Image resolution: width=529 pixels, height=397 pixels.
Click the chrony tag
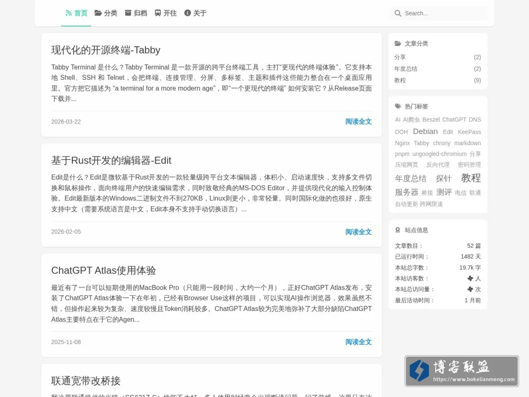(x=442, y=143)
